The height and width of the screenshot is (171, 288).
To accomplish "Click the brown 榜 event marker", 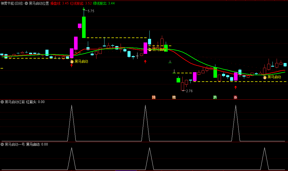I will (174, 97).
